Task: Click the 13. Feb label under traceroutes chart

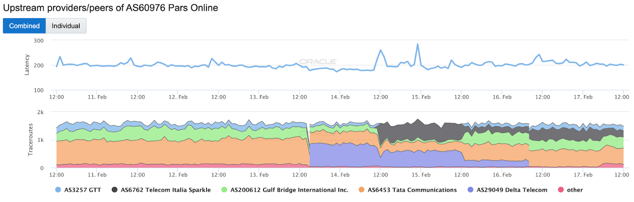Action: (259, 175)
